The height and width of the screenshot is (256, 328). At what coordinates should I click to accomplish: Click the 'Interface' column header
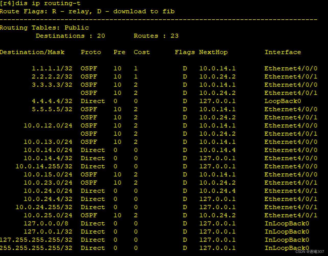click(x=283, y=52)
